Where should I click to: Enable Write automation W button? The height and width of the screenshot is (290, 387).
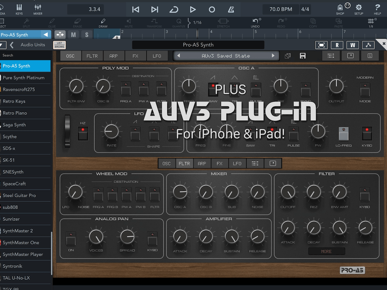point(353,45)
